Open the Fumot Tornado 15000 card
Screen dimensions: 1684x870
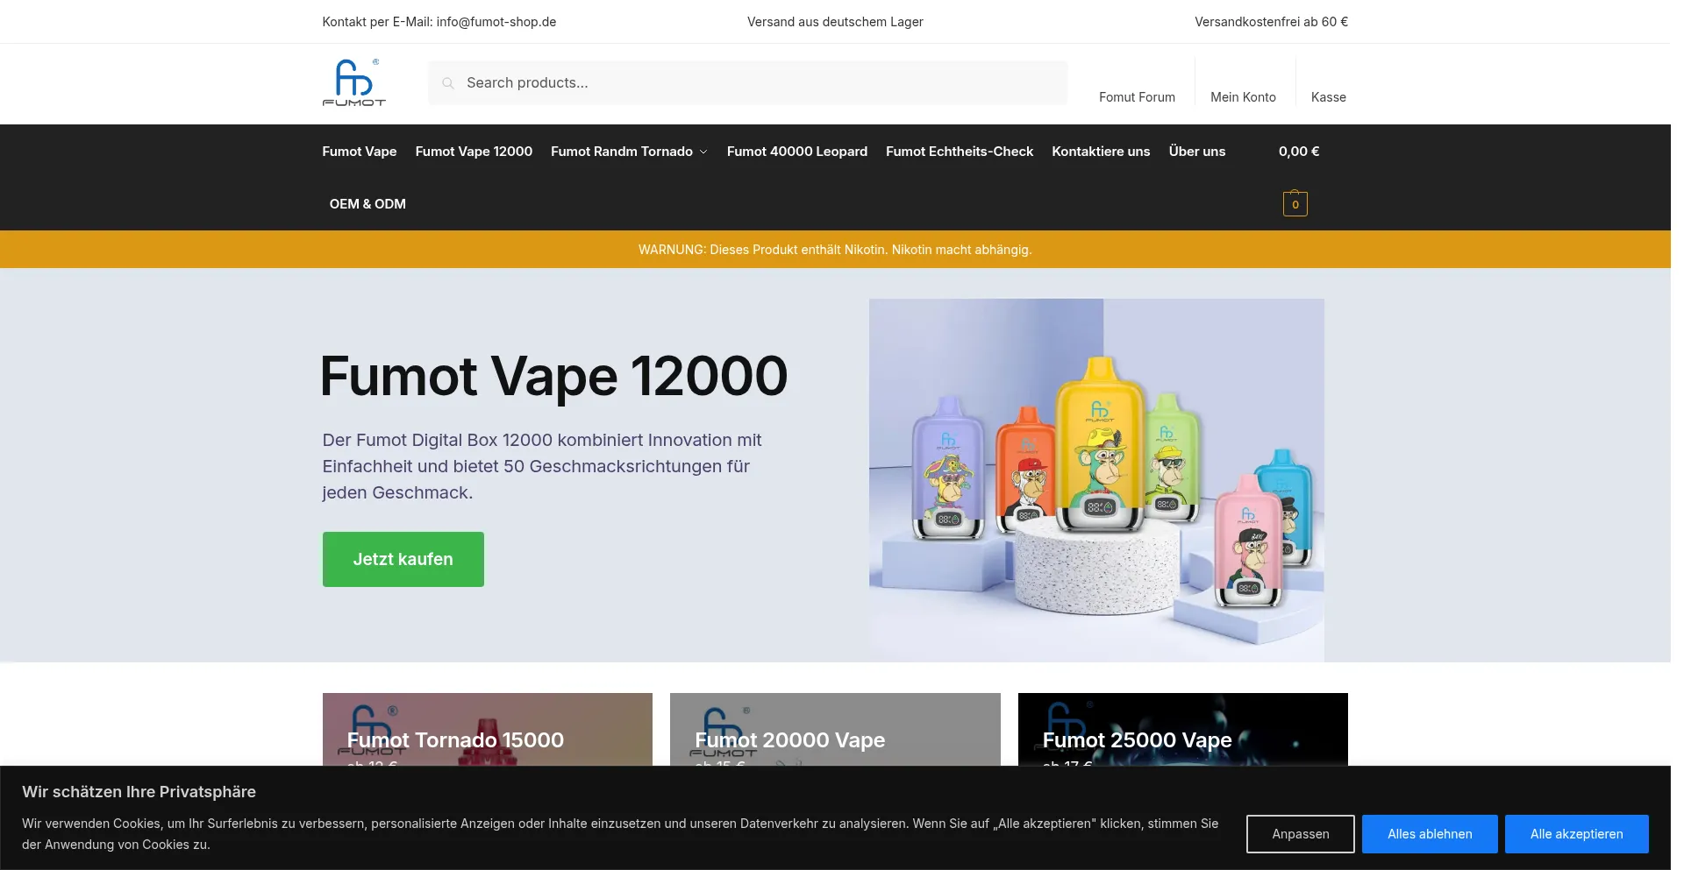click(487, 730)
